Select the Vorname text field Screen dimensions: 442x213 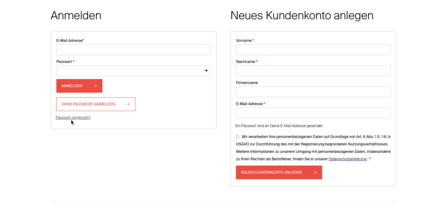tap(313, 50)
